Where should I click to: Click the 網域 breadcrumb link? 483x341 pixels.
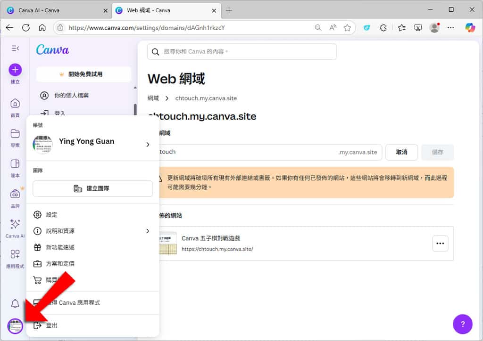click(x=153, y=98)
